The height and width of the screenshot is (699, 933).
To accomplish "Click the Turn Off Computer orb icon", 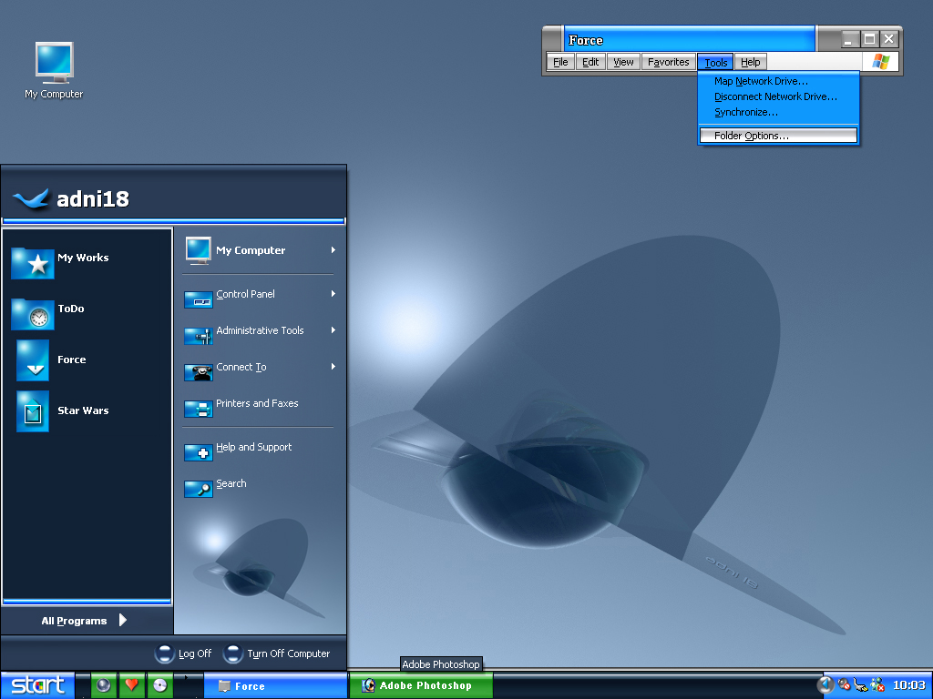I will coord(232,653).
